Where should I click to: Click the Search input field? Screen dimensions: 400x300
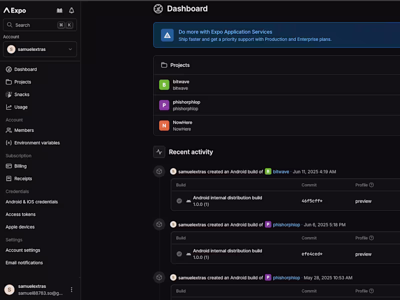[x=40, y=25]
